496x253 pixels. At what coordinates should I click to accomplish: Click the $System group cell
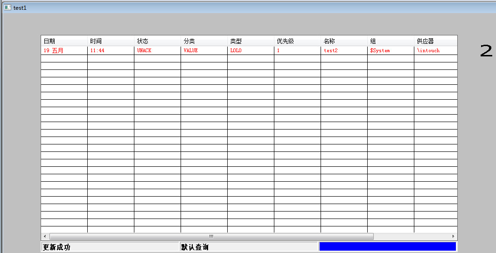tap(391, 50)
